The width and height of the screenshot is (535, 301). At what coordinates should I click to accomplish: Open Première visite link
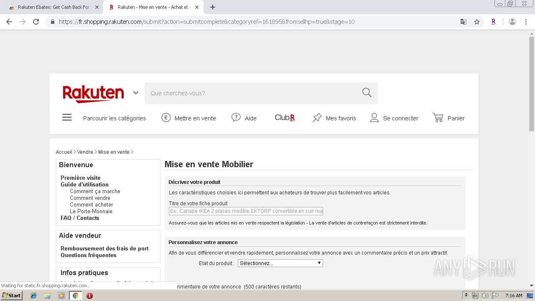81,178
